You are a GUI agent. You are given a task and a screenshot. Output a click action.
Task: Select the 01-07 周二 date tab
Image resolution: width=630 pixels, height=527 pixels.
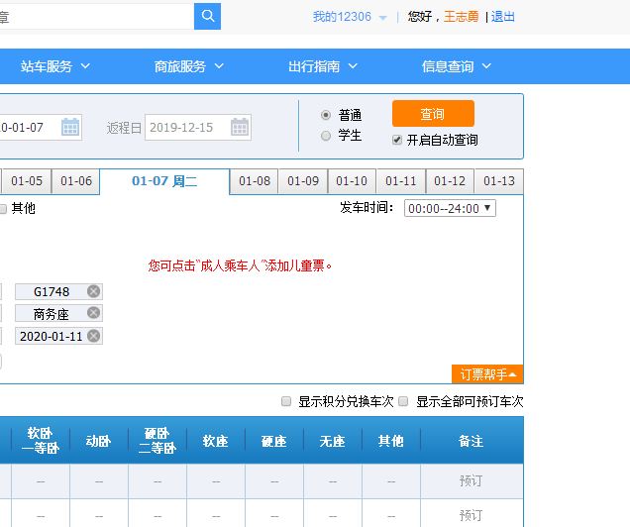(164, 181)
